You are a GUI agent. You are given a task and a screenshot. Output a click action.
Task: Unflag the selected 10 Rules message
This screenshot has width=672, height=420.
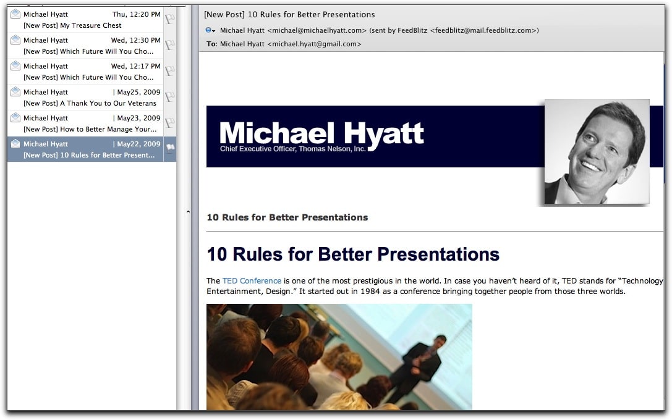[x=169, y=149]
